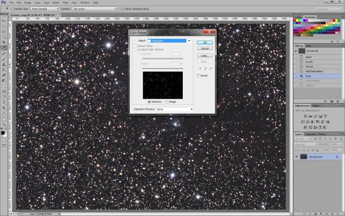Select the Brush tool in the toolbox
This screenshot has width=345, height=216.
[4, 58]
